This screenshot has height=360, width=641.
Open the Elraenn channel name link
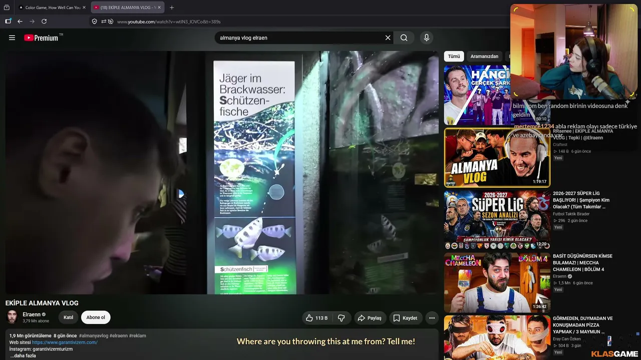(x=32, y=314)
